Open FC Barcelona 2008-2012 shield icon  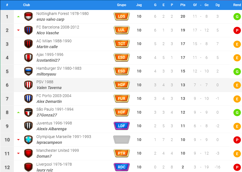(x=28, y=30)
